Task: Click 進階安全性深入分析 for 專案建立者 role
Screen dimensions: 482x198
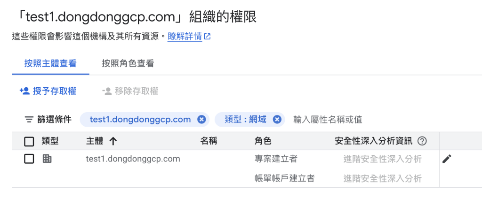Action: coord(382,159)
